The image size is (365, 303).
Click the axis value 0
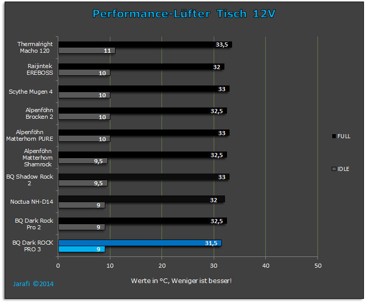click(58, 266)
